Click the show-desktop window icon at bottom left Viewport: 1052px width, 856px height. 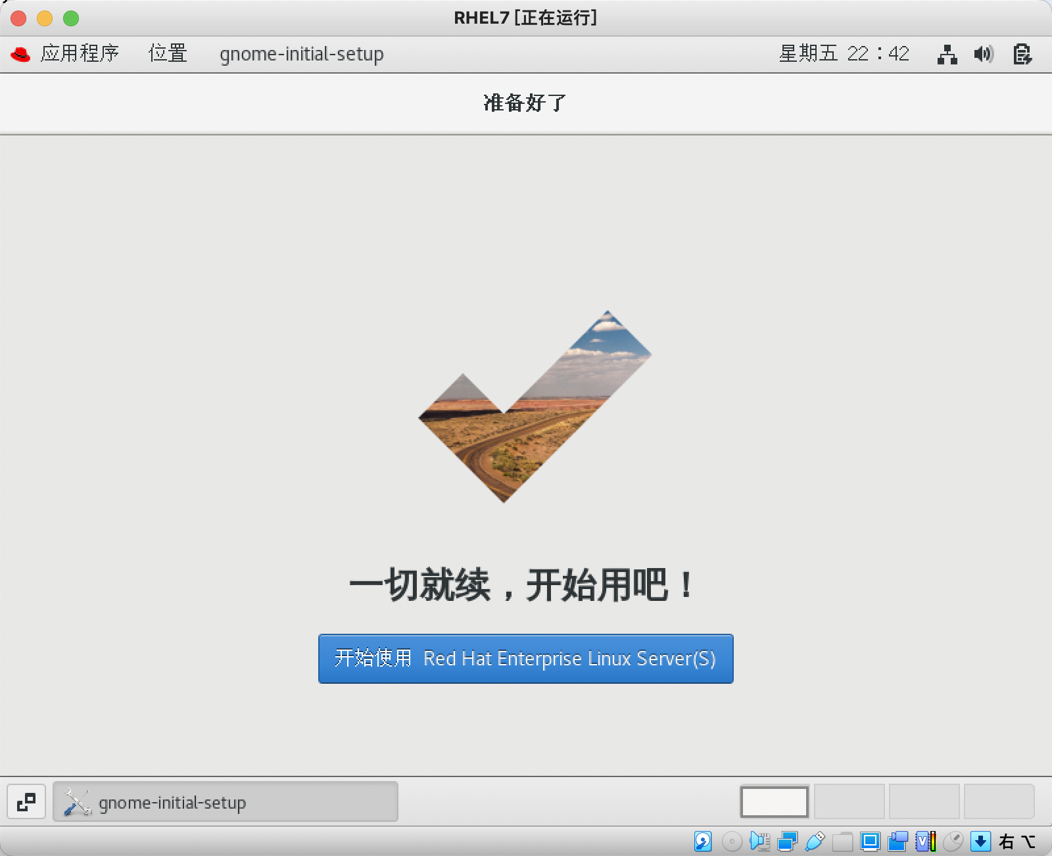[x=26, y=802]
